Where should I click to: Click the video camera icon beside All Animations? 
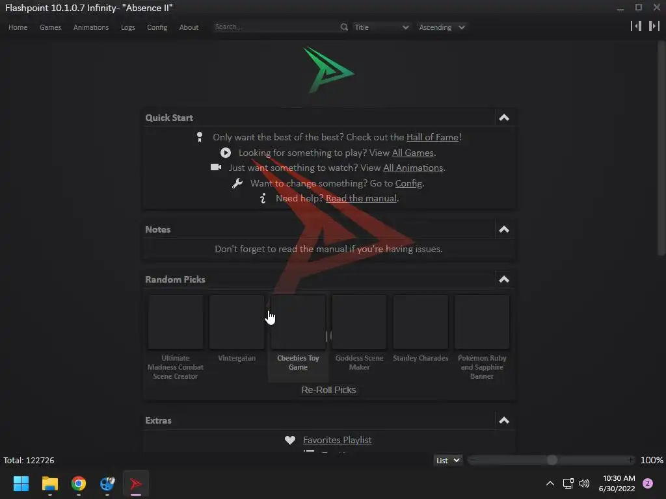coord(216,167)
